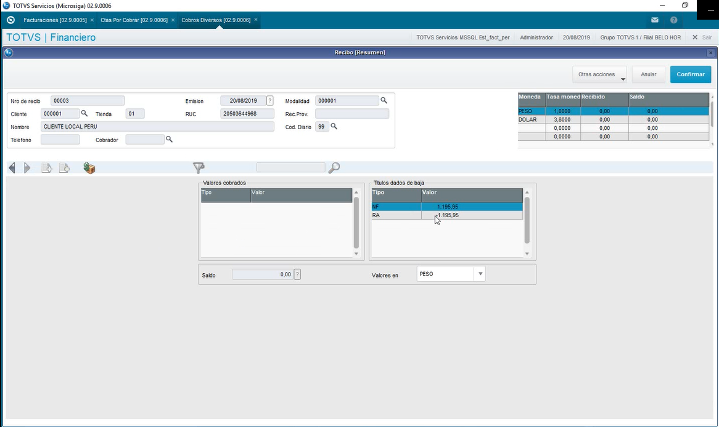Open Modalidad lookup magnifier
This screenshot has width=719, height=427.
point(384,101)
